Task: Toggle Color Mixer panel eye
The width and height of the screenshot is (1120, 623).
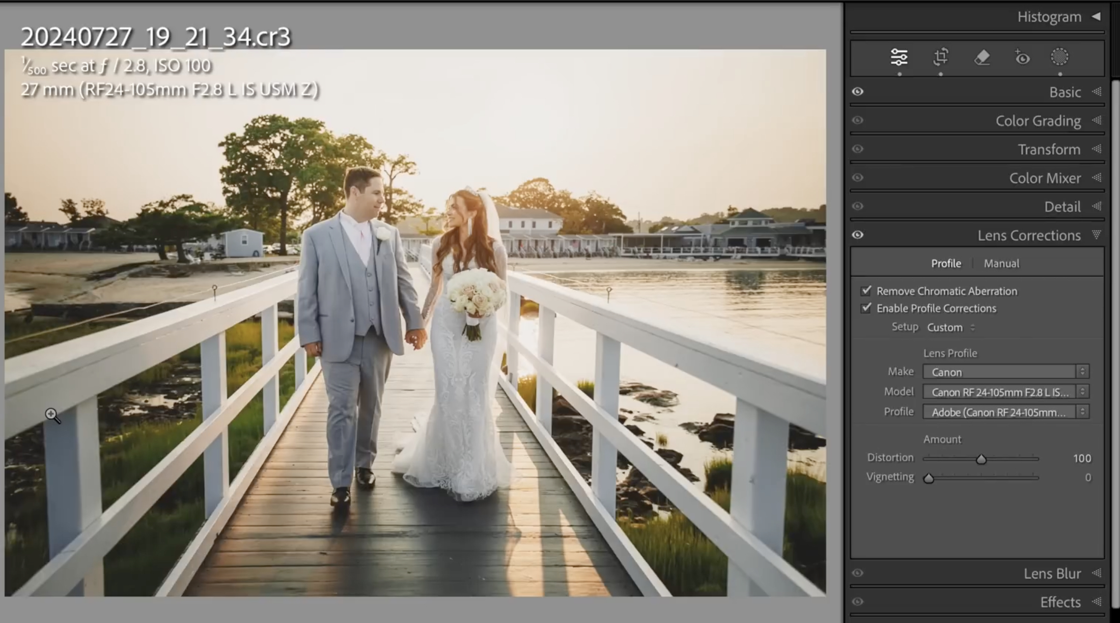Action: pyautogui.click(x=858, y=178)
